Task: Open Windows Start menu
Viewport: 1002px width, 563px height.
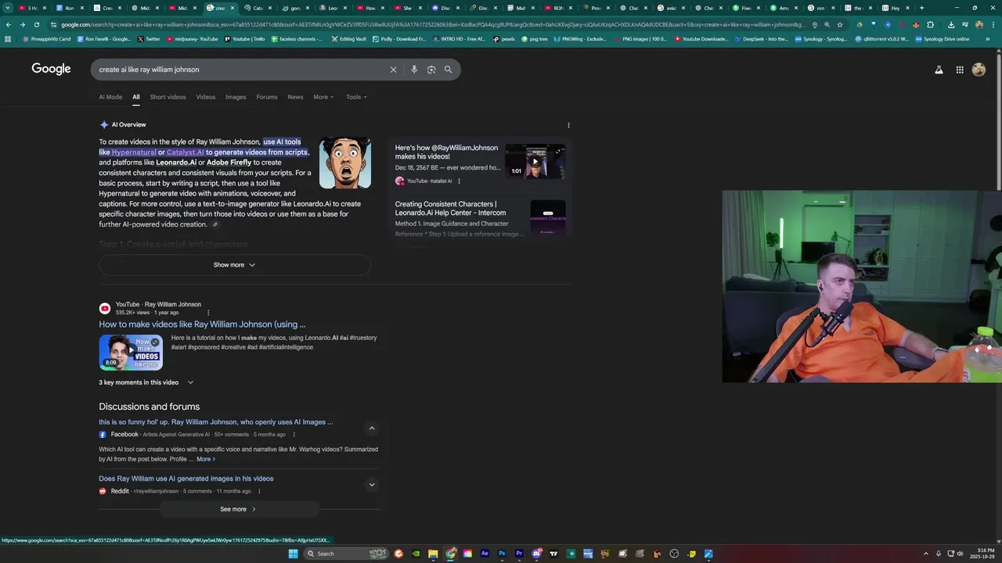Action: [x=294, y=554]
